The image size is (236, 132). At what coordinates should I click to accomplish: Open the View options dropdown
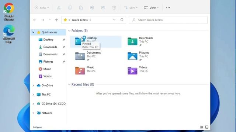coord(151,8)
